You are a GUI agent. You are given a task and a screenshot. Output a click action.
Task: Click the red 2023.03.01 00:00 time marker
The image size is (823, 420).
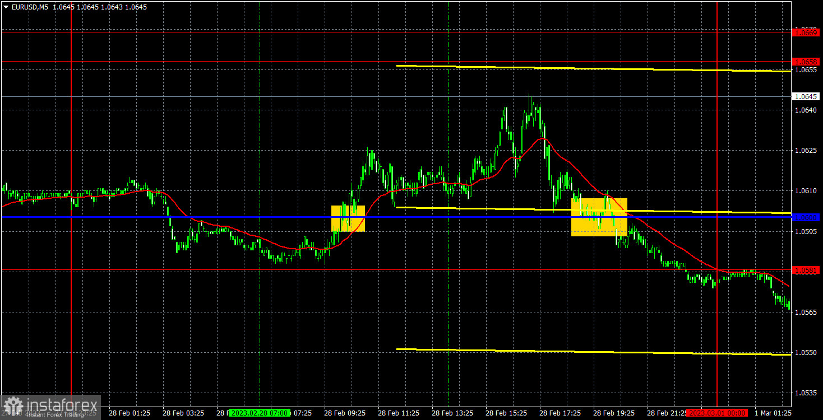tap(717, 413)
